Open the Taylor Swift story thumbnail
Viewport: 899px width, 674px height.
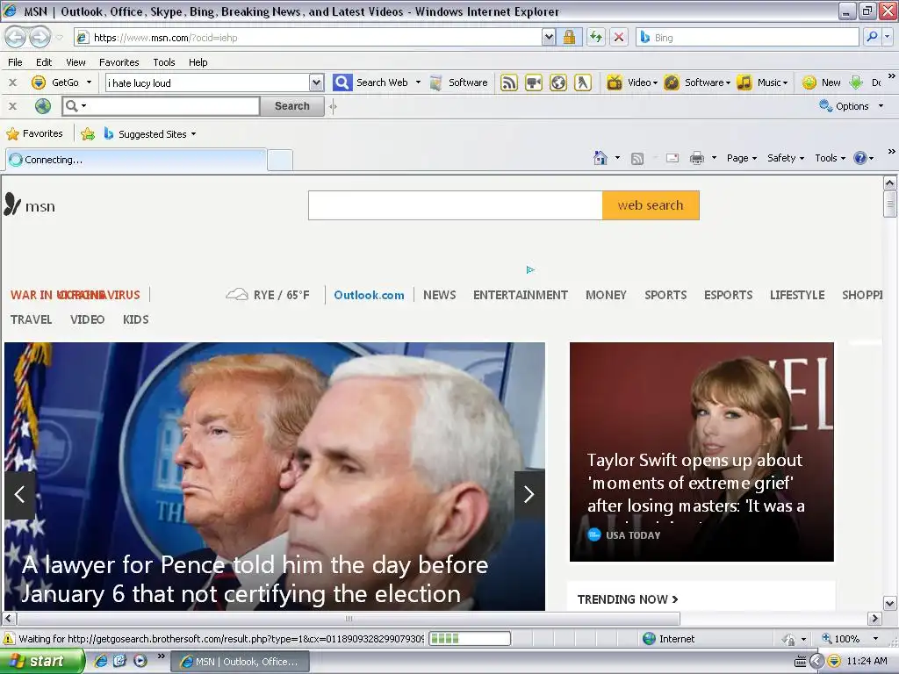(x=701, y=452)
